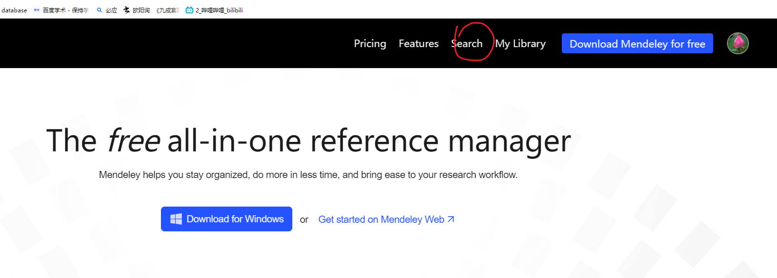Open the Search nav item
The height and width of the screenshot is (278, 777).
[x=467, y=43]
